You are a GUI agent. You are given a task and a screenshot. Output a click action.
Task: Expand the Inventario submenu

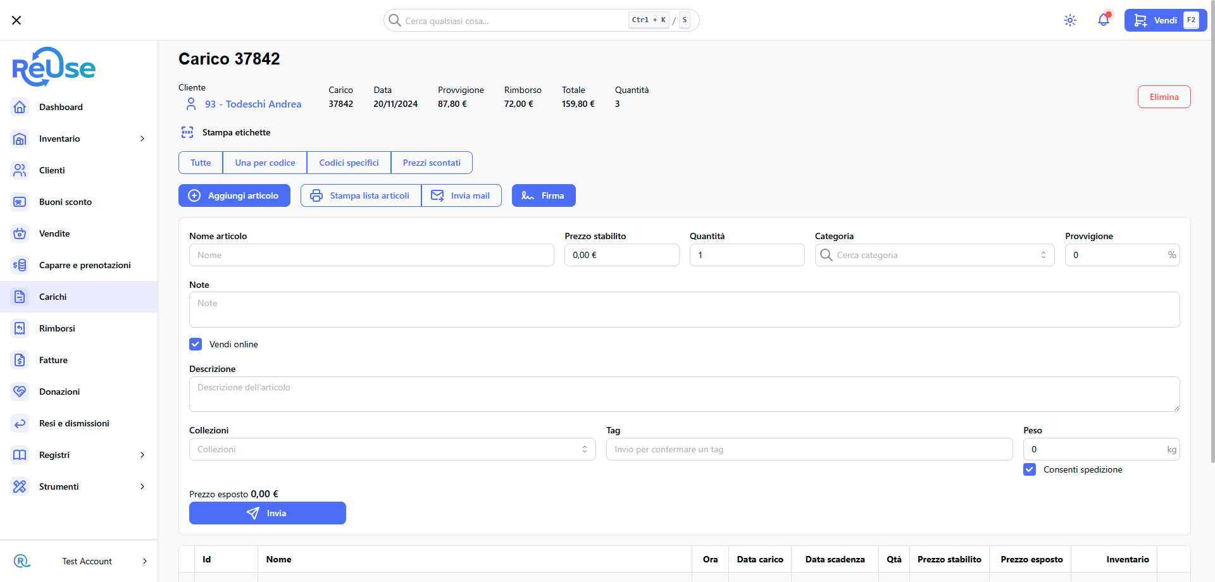tap(142, 139)
